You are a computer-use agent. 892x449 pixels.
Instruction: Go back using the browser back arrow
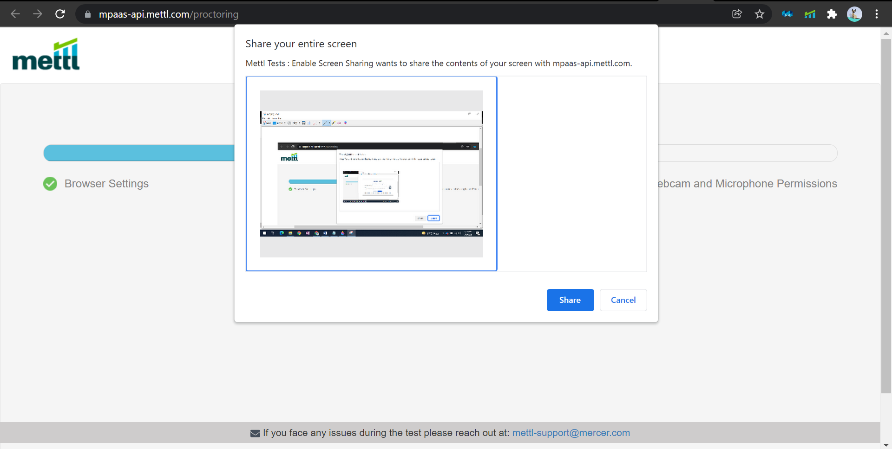(x=15, y=14)
